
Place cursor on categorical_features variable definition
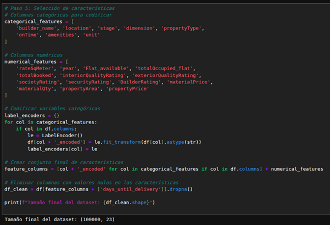point(33,21)
